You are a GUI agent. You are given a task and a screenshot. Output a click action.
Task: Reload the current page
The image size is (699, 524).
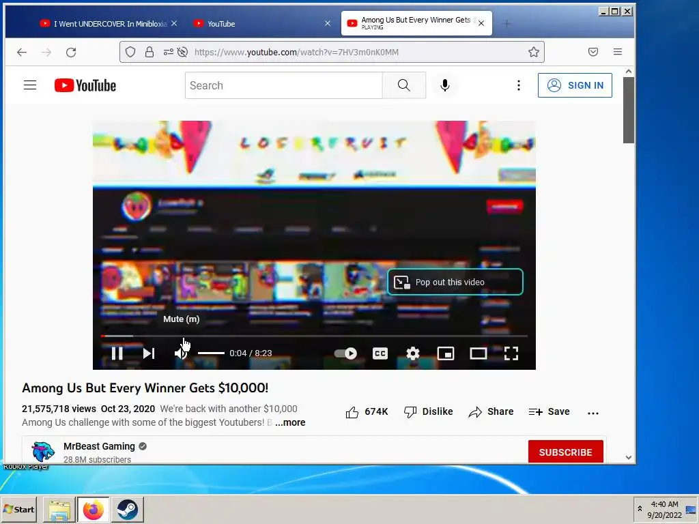(71, 52)
